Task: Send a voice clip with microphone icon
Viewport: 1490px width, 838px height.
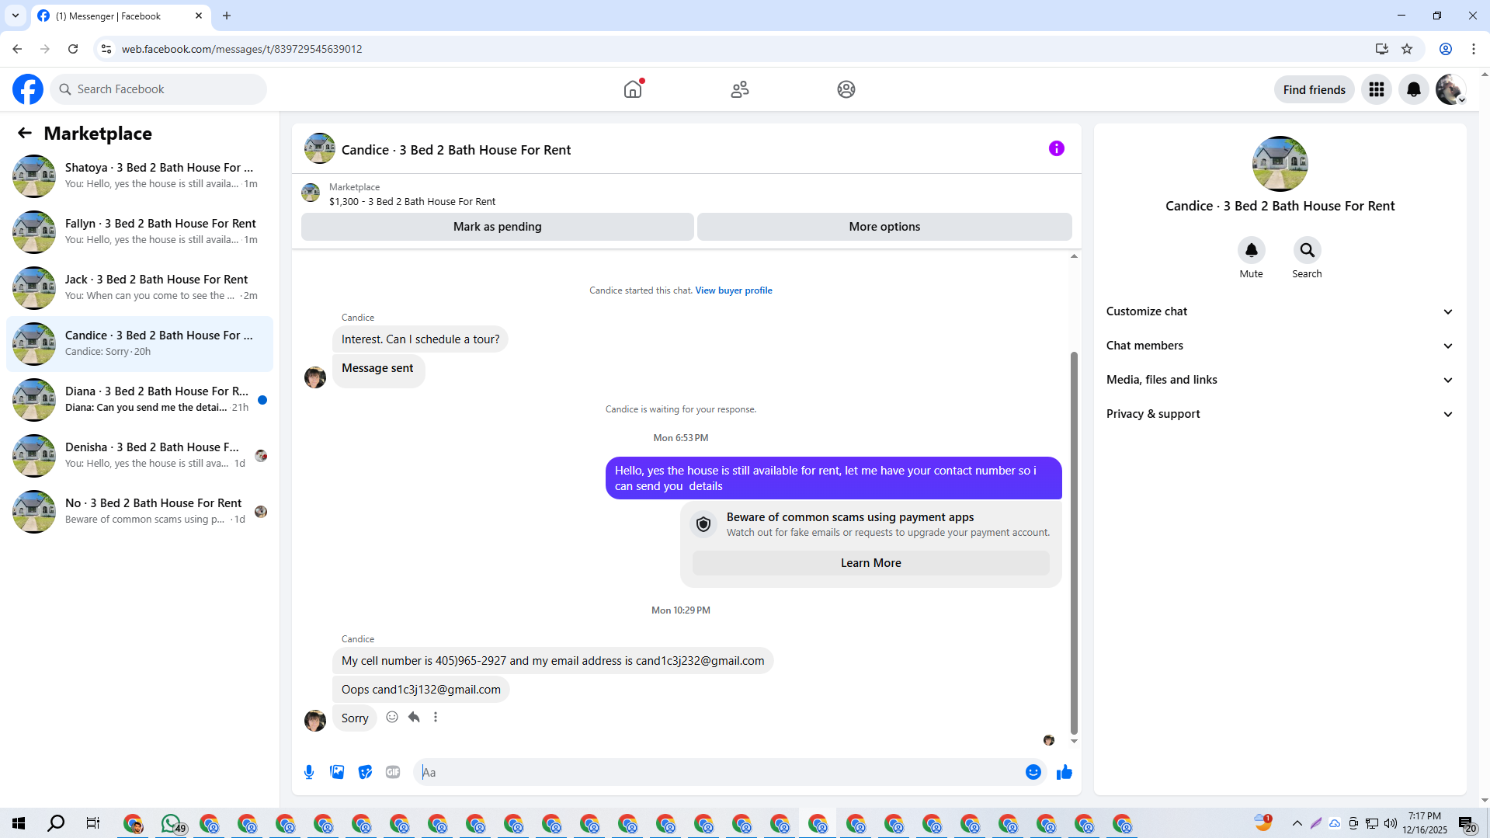Action: 309,772
